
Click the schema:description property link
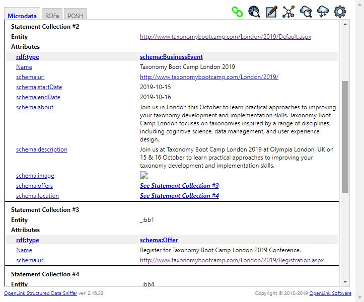(x=42, y=149)
